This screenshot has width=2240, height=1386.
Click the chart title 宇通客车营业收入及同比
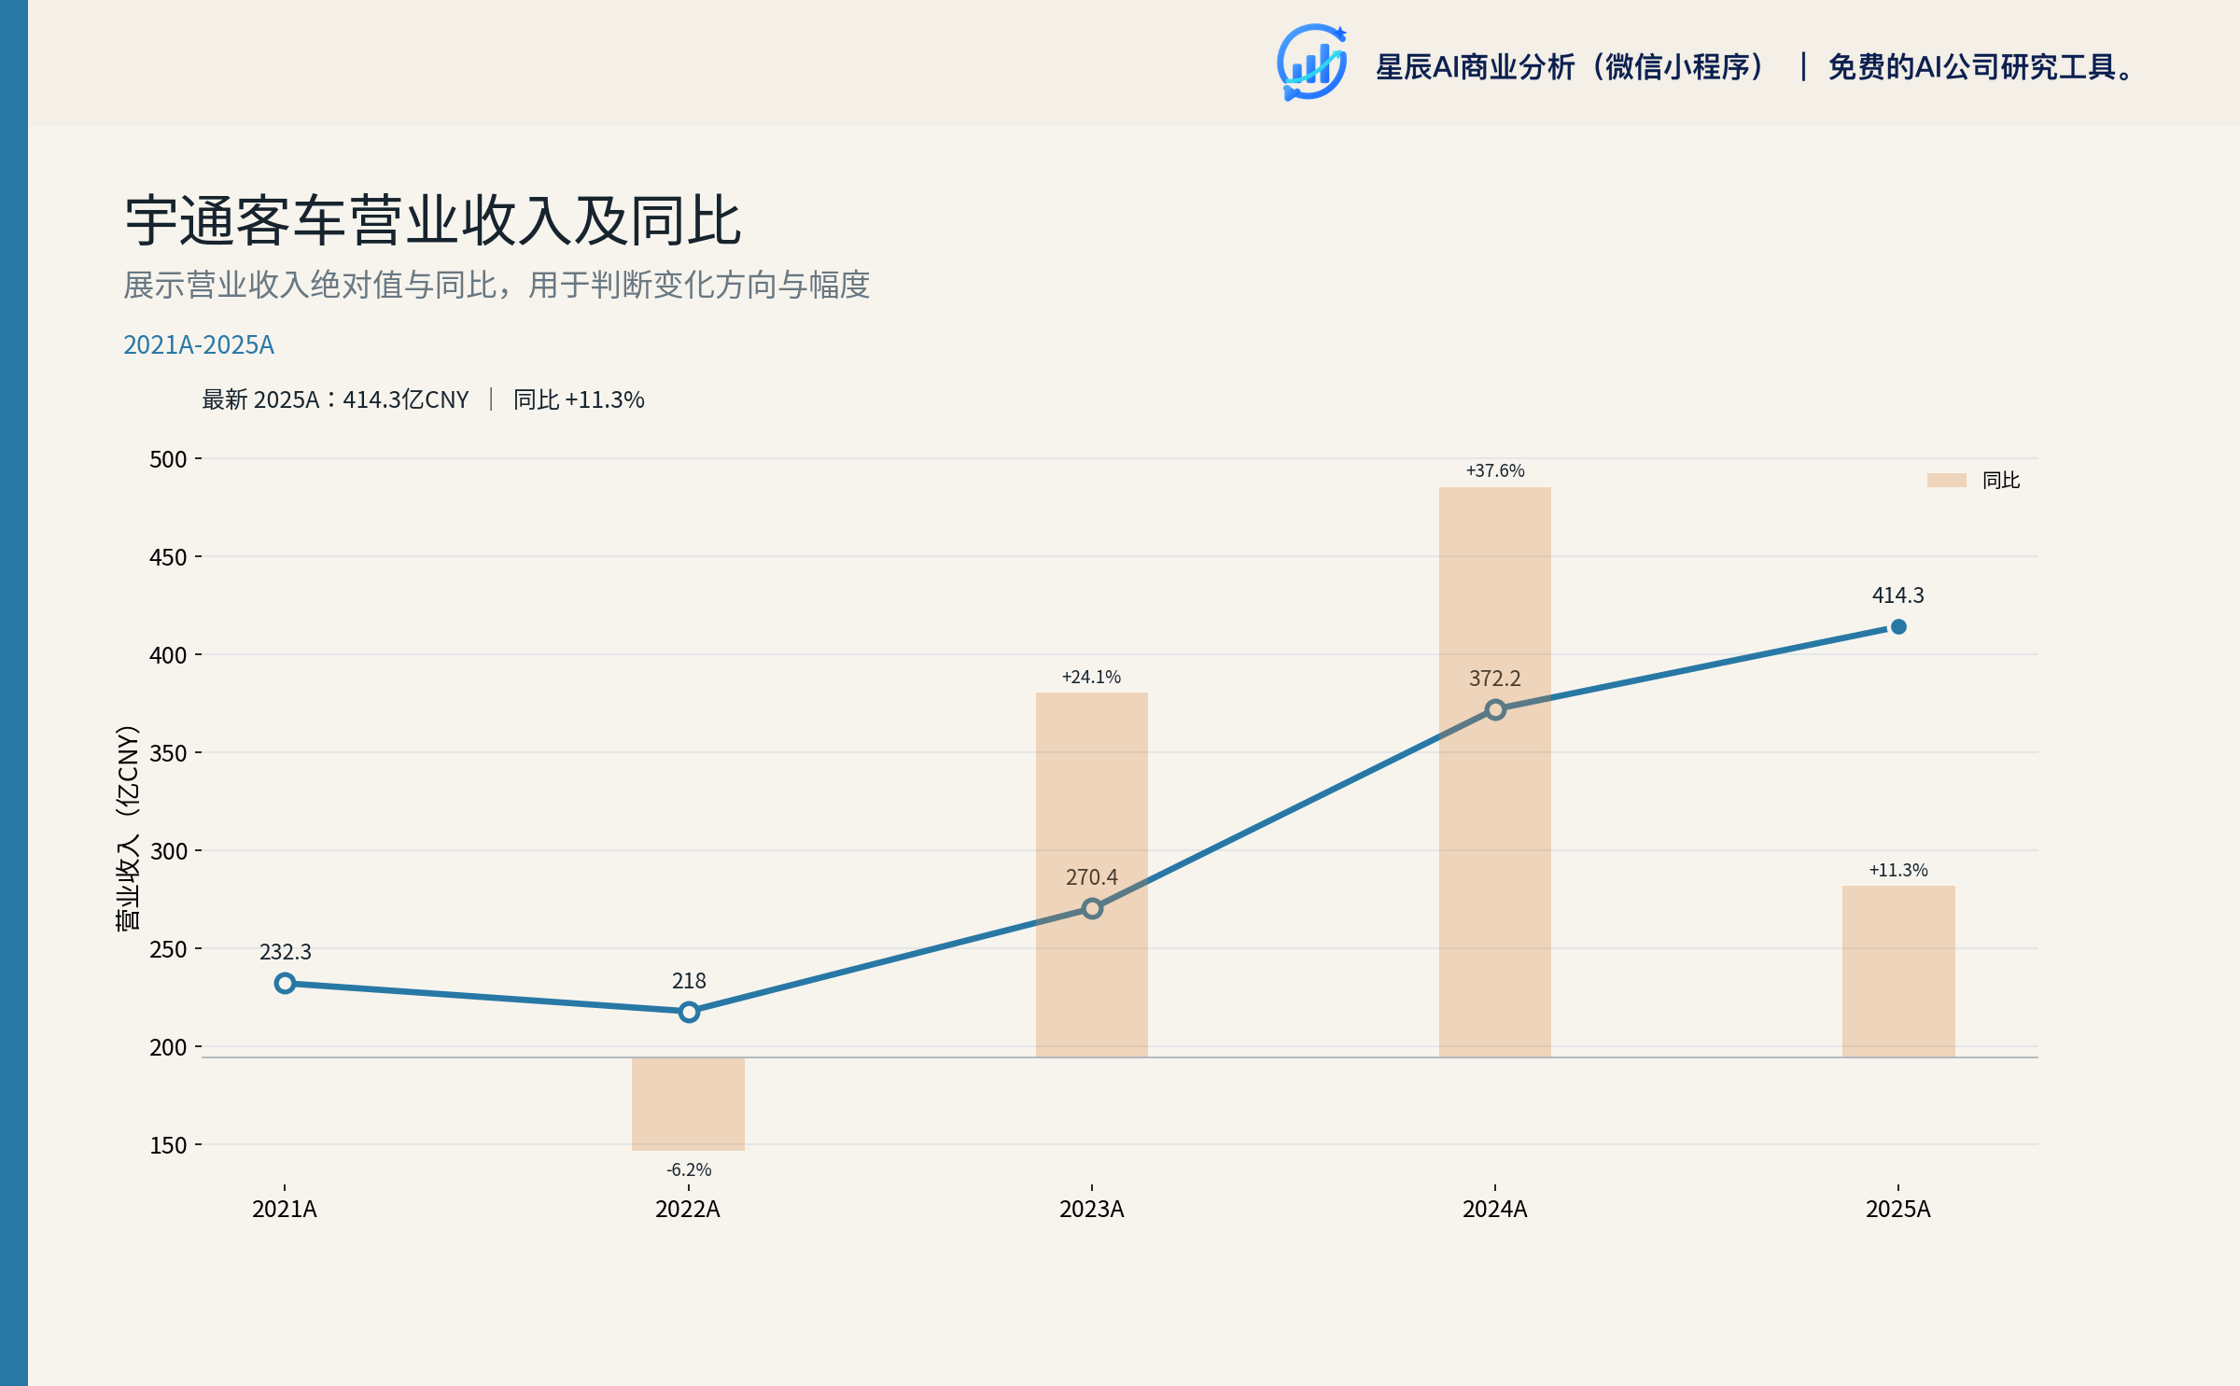coord(433,221)
